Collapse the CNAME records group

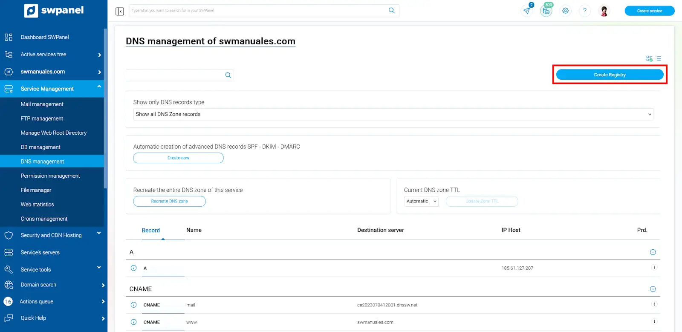click(653, 289)
